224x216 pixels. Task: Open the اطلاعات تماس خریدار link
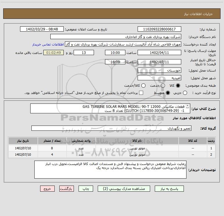click(x=48, y=44)
